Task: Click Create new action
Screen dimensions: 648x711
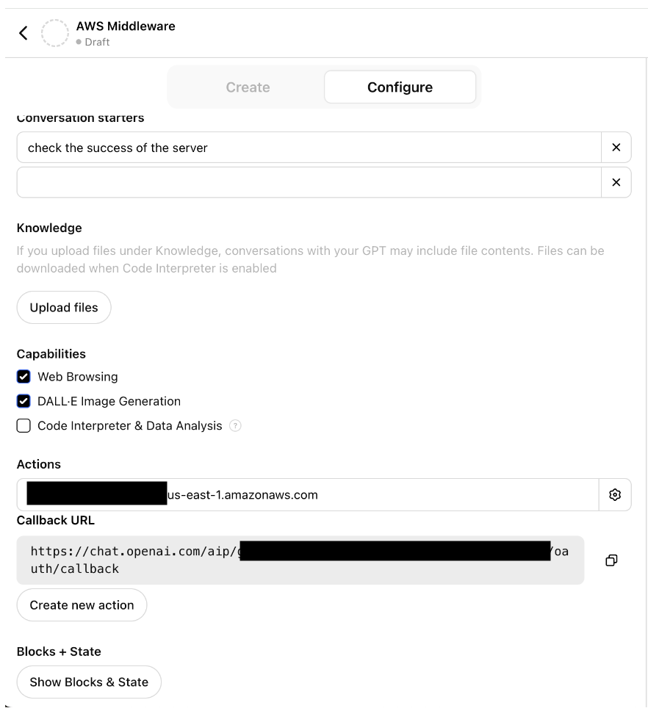Action: [x=81, y=604]
